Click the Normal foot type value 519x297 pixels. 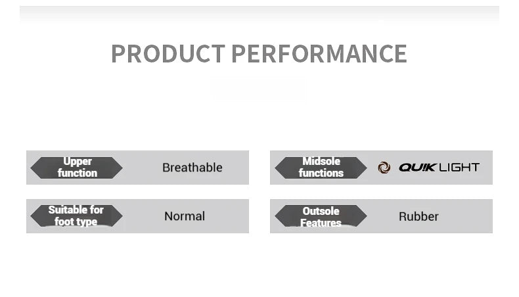(185, 216)
